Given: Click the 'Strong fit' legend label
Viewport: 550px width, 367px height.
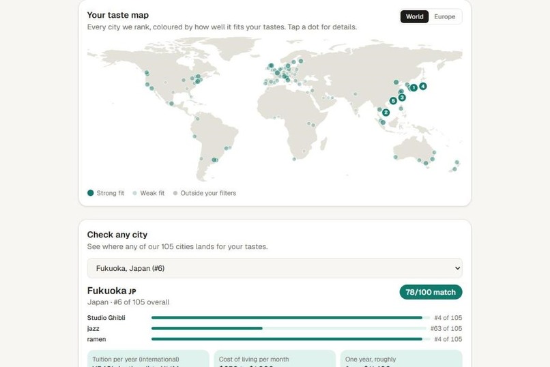Looking at the screenshot, I should [111, 193].
